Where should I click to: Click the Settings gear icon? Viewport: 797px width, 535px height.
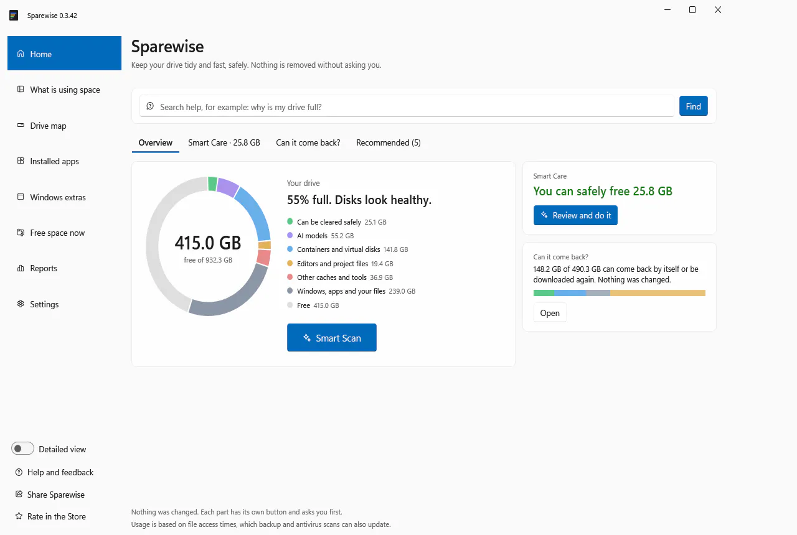click(x=21, y=304)
